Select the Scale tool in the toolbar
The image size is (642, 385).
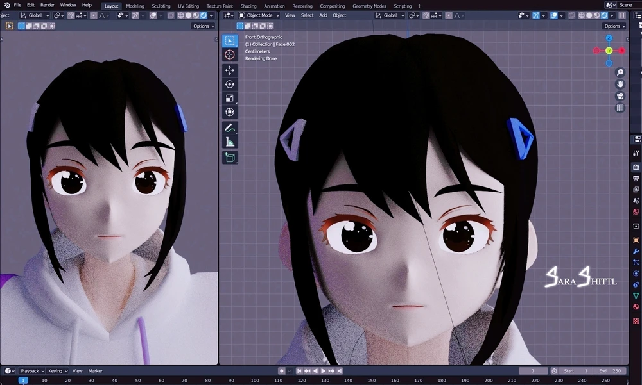click(x=230, y=99)
